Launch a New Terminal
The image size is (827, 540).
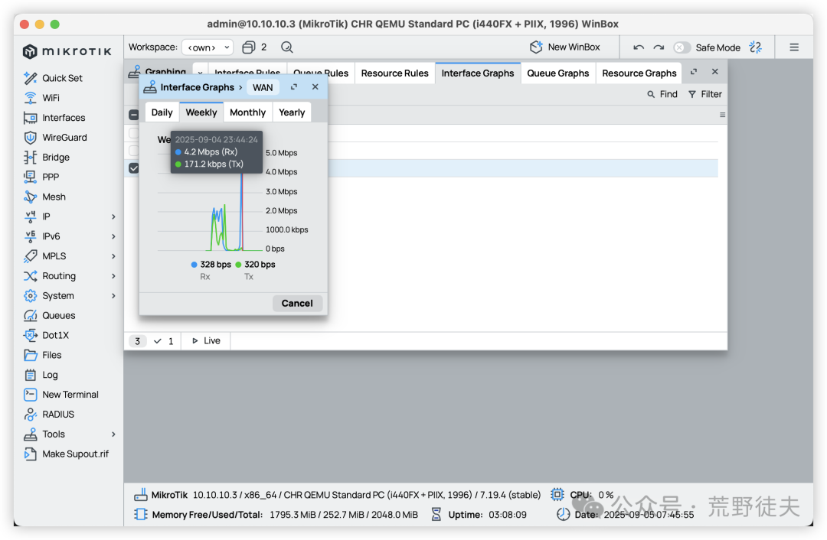tap(61, 395)
